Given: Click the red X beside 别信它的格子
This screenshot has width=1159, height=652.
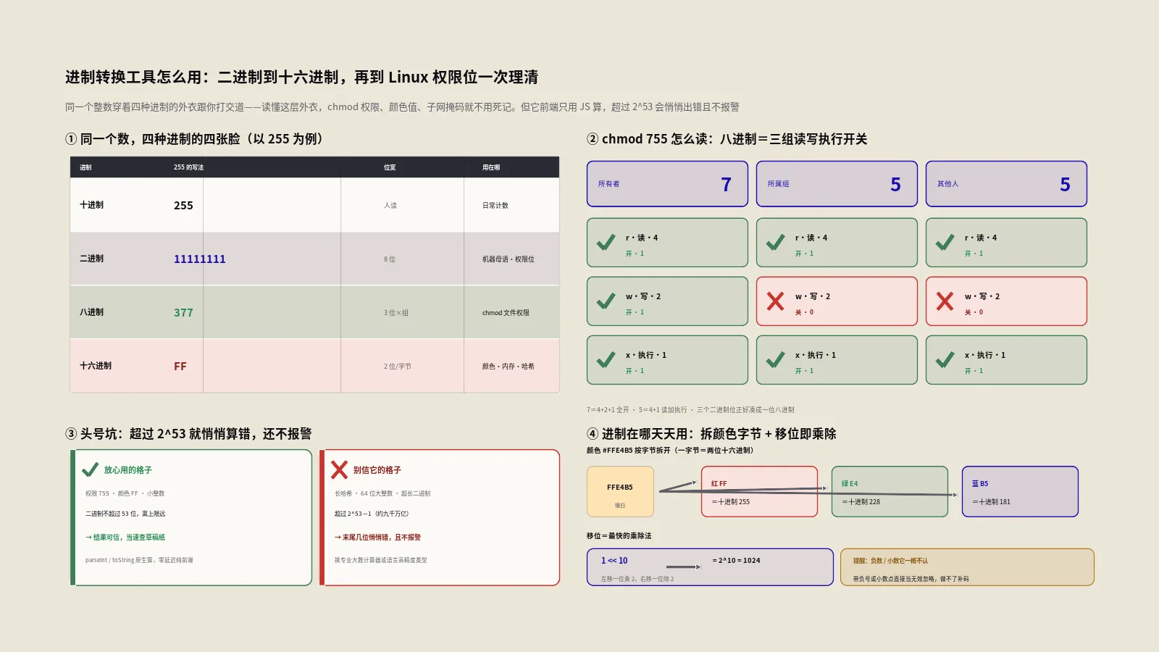Looking at the screenshot, I should point(339,470).
